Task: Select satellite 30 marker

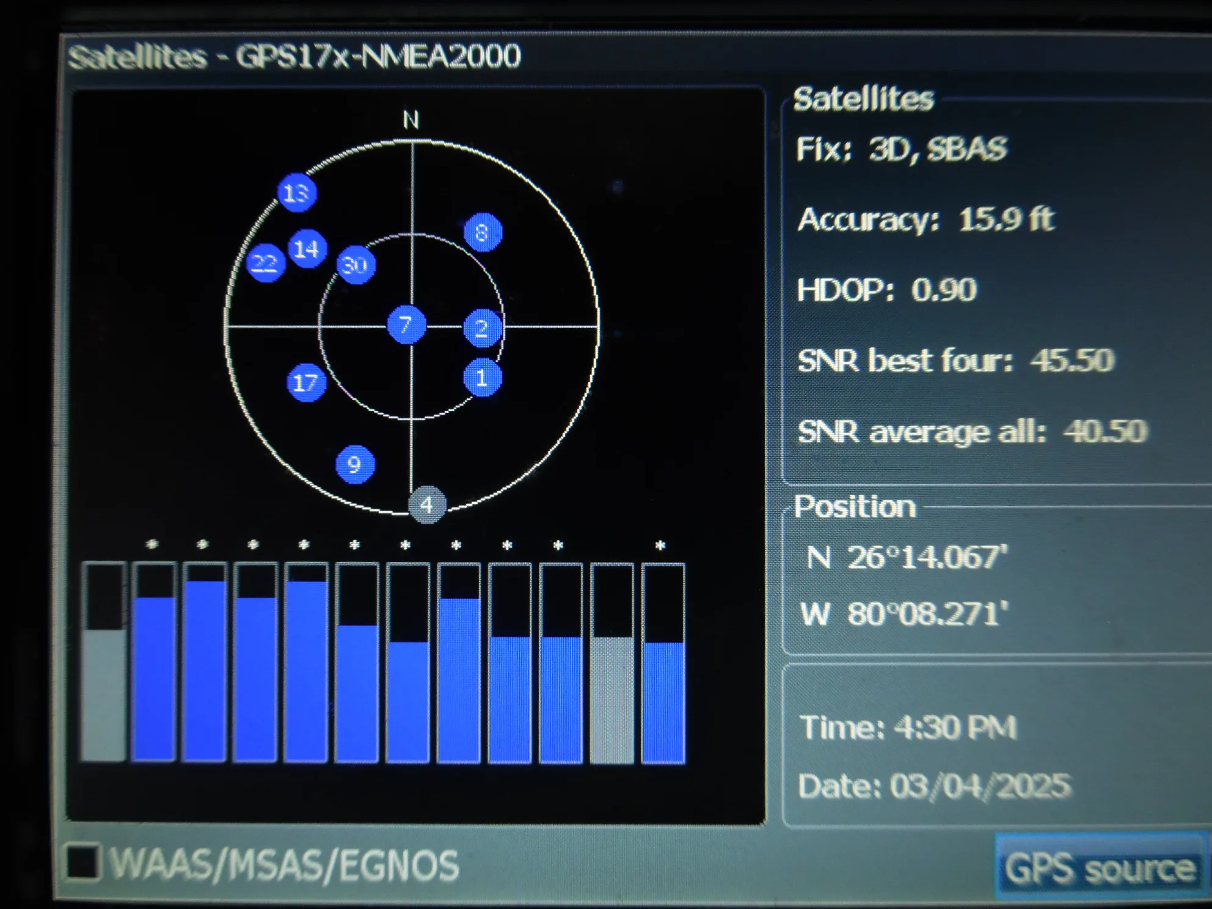Action: [356, 265]
